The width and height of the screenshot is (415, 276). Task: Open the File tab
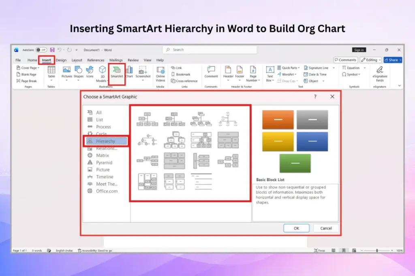(18, 60)
